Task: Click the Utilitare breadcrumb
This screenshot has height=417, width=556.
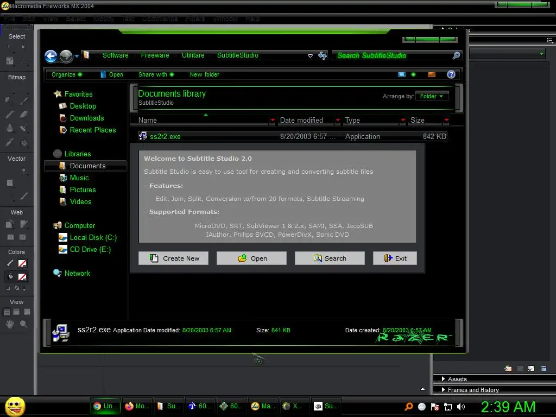Action: pyautogui.click(x=193, y=55)
